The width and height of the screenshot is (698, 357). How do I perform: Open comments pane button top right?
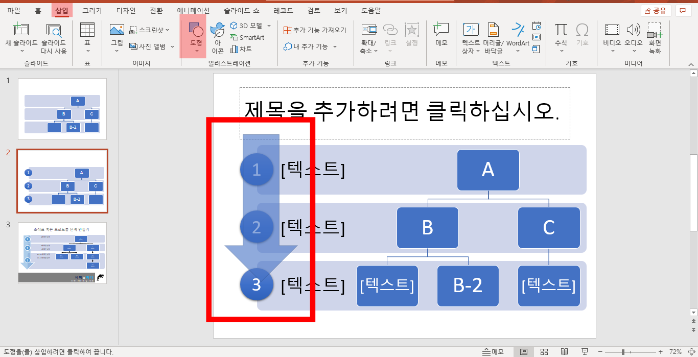683,11
